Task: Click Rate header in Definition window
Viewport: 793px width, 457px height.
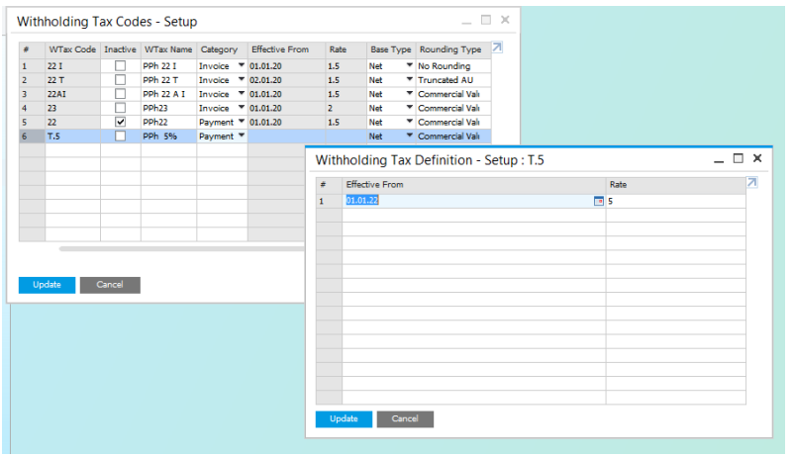Action: [675, 185]
